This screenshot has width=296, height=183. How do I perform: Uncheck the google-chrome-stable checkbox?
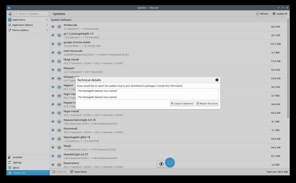[53, 44]
